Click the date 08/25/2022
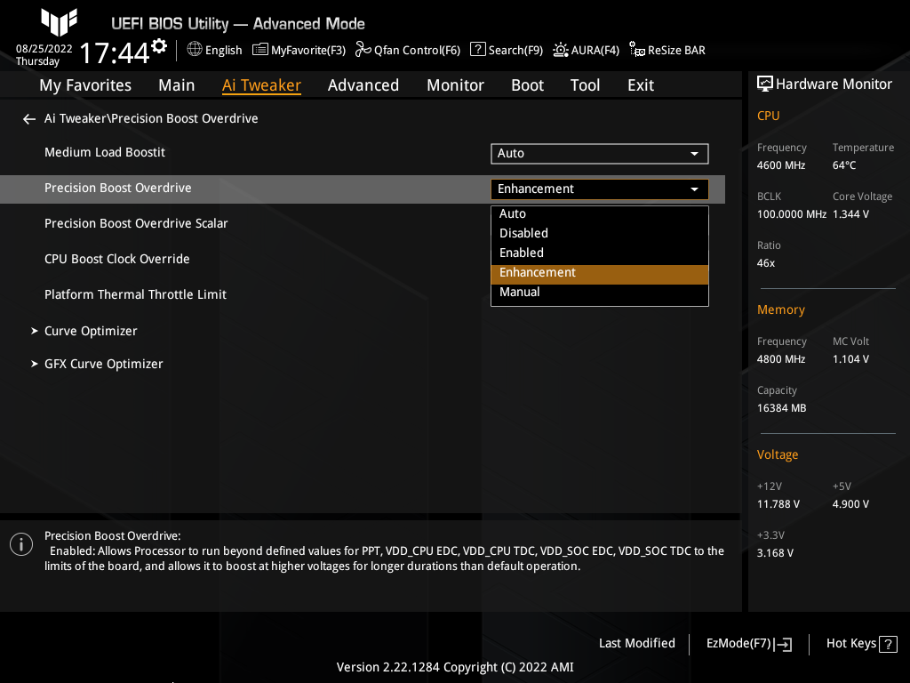 (44, 49)
